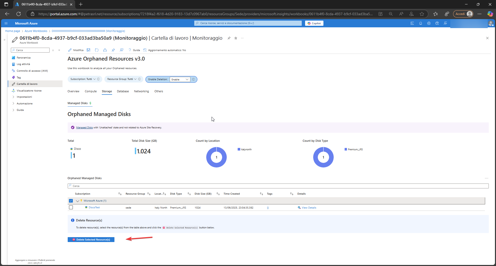This screenshot has width=496, height=266.
Task: Switch to the Networking tab
Action: click(141, 91)
